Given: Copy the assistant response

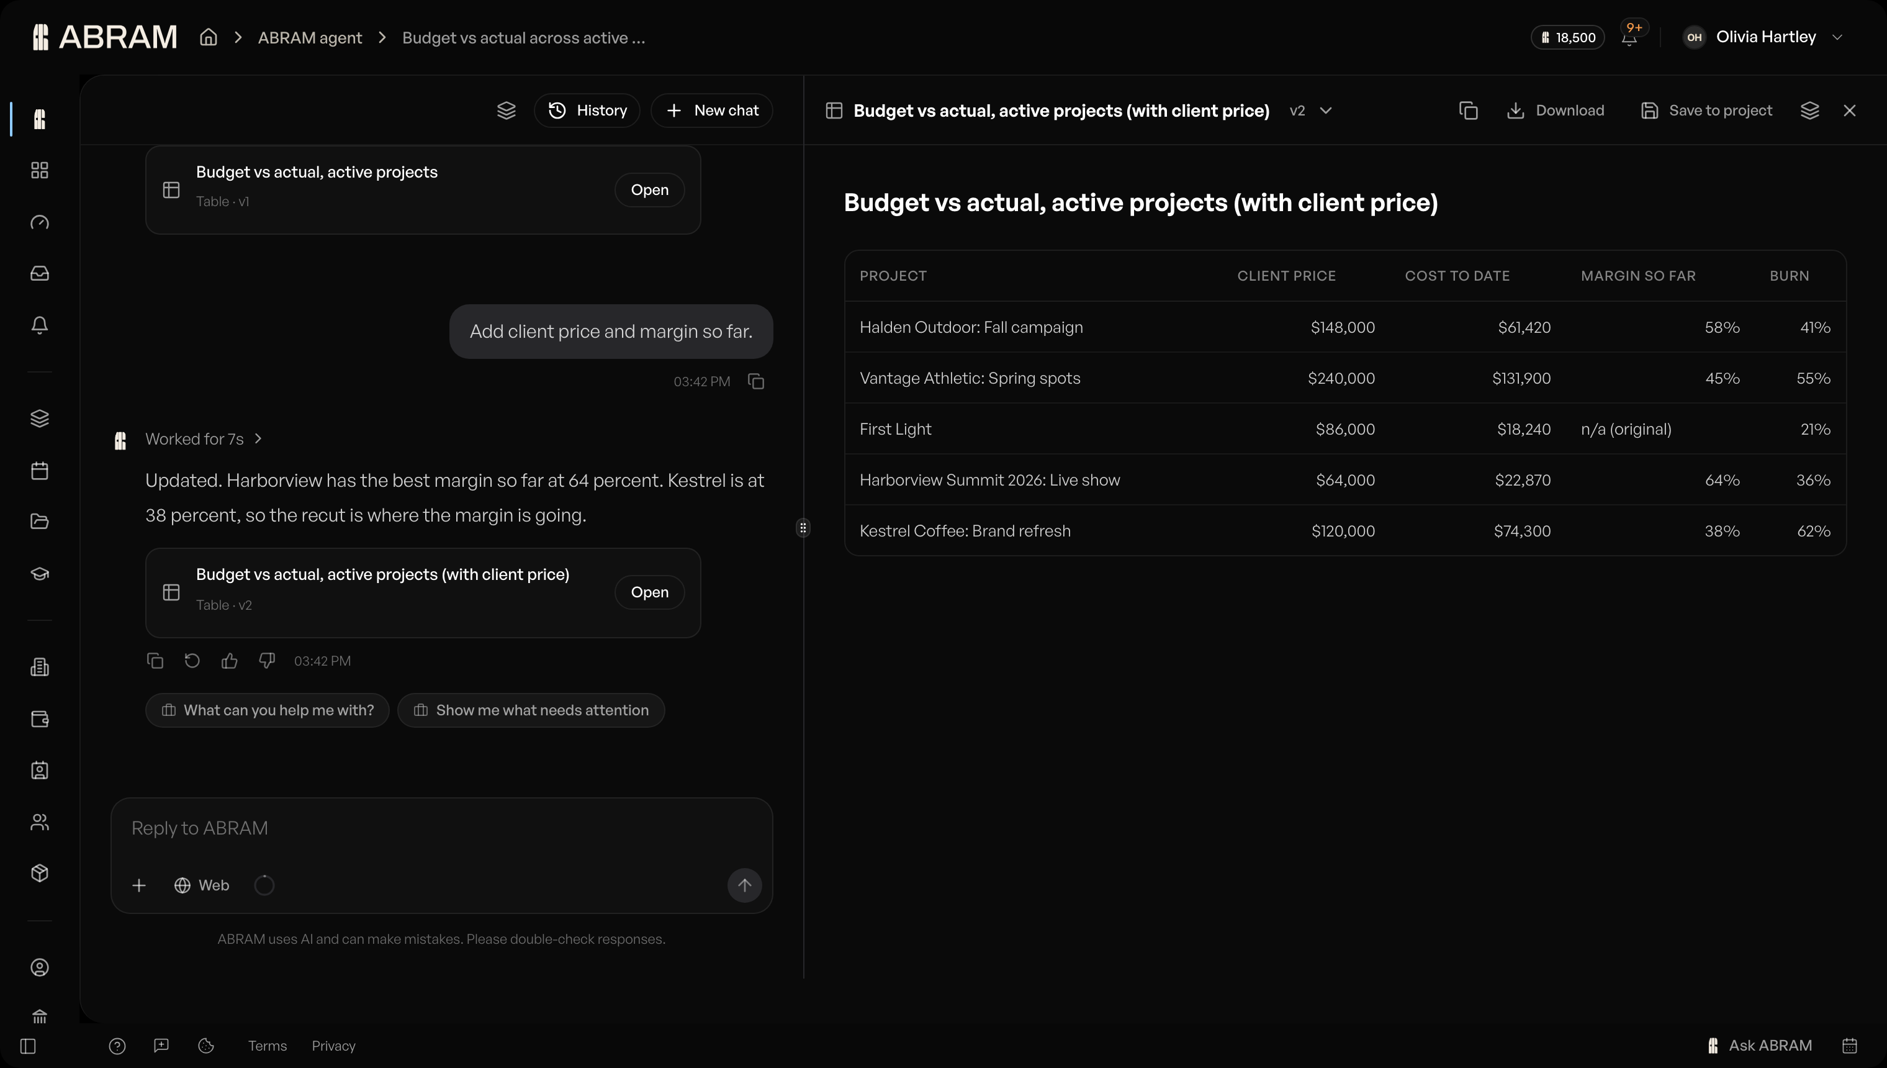Looking at the screenshot, I should pyautogui.click(x=155, y=661).
